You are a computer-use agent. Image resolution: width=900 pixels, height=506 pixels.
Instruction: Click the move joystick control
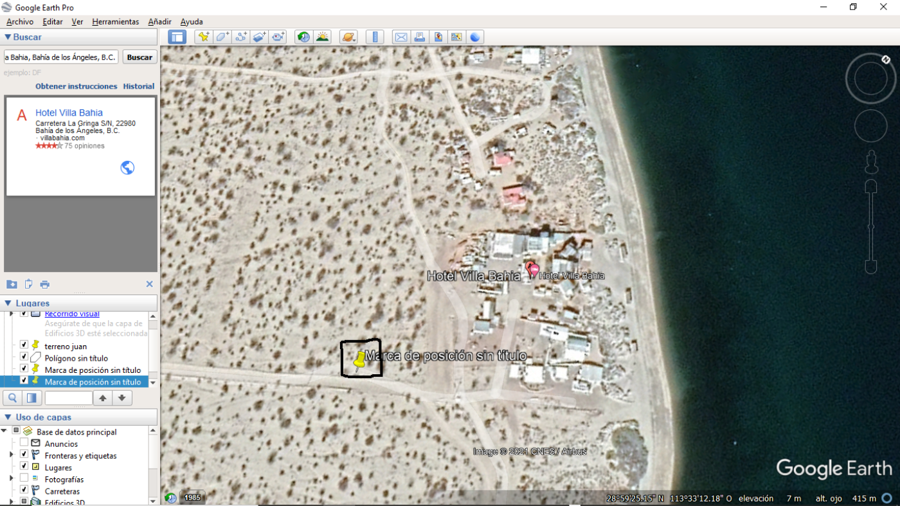[x=870, y=125]
